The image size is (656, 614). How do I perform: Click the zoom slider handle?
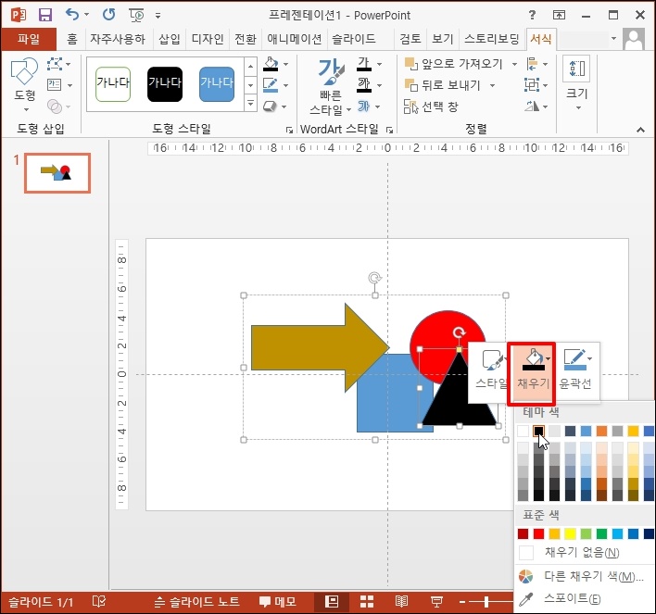click(x=486, y=602)
